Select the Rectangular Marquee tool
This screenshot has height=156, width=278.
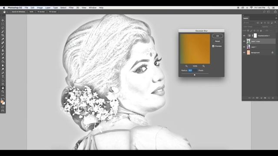[x=3, y=24]
